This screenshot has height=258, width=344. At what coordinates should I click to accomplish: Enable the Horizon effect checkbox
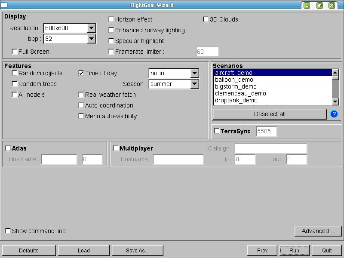coord(111,19)
